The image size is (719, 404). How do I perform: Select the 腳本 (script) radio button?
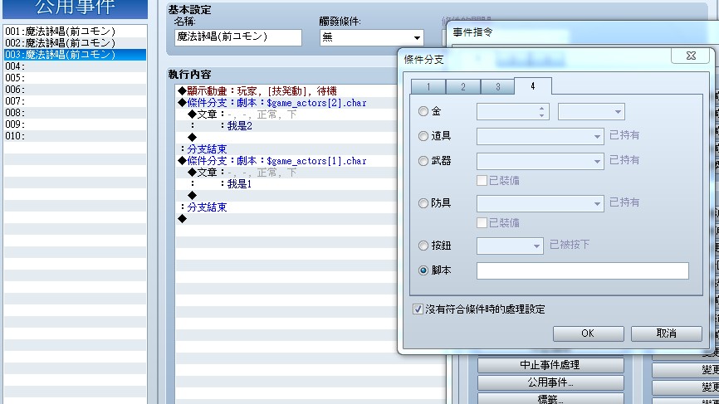click(423, 270)
